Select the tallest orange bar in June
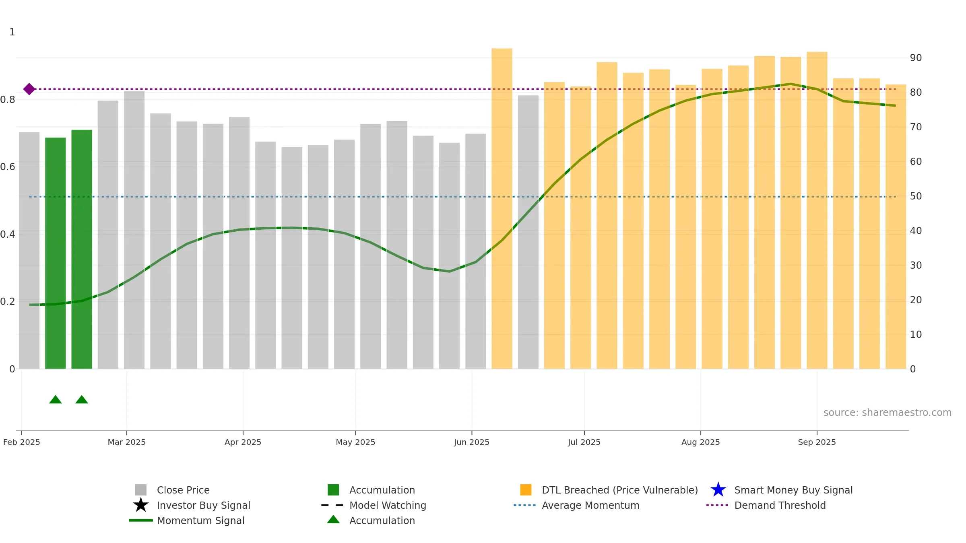Viewport: 966px width, 543px height. click(502, 208)
